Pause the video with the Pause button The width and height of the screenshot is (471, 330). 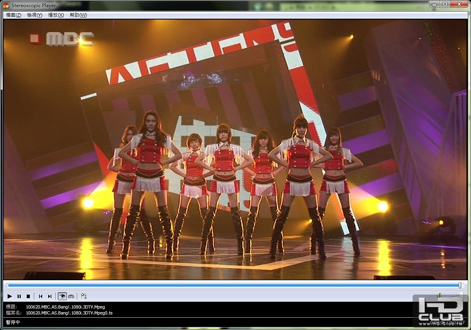[19, 297]
